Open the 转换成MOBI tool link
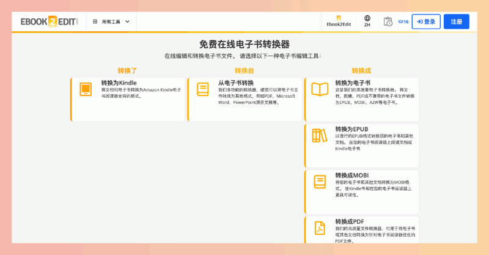This screenshot has height=255, width=489. 352,175
